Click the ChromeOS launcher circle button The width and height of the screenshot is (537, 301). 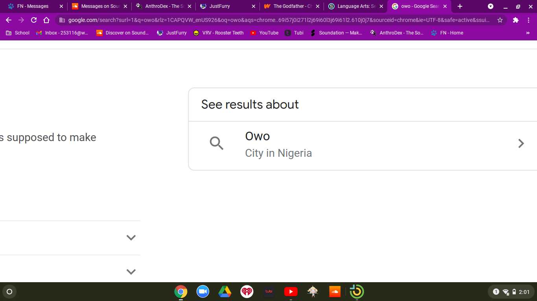coord(9,292)
